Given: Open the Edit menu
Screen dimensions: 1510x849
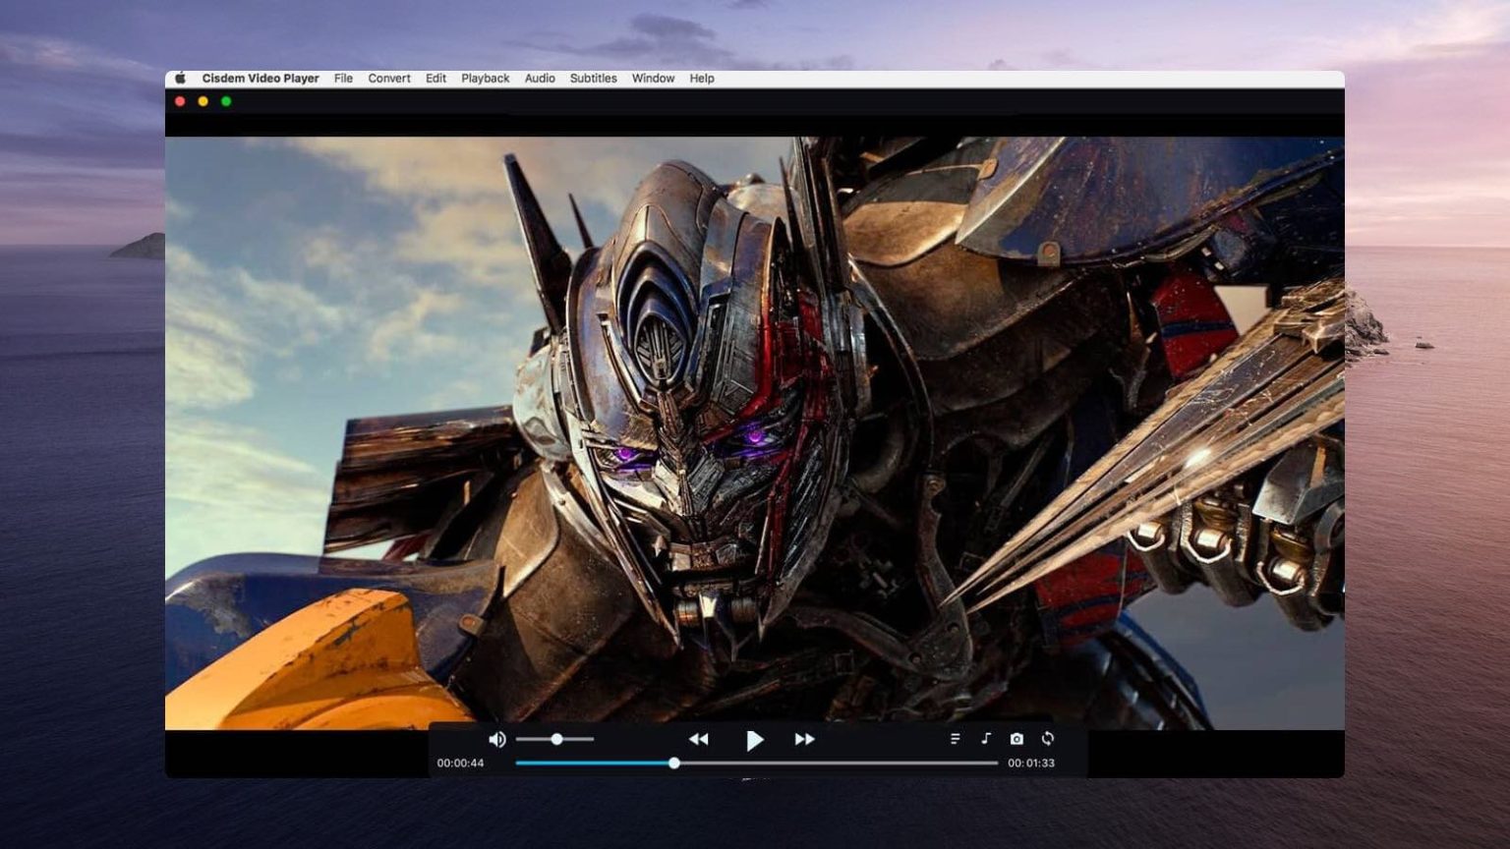Looking at the screenshot, I should pyautogui.click(x=436, y=79).
